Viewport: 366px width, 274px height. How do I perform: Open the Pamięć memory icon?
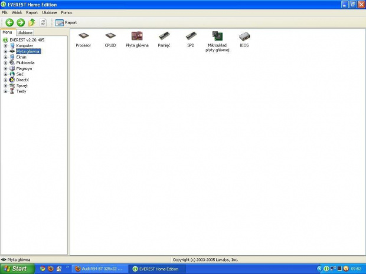point(164,39)
